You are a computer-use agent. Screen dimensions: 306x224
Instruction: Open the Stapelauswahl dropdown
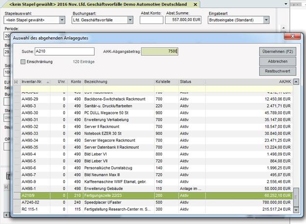tap(62, 20)
